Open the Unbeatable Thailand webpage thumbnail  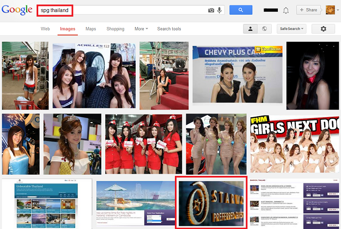pyautogui.click(x=47, y=203)
